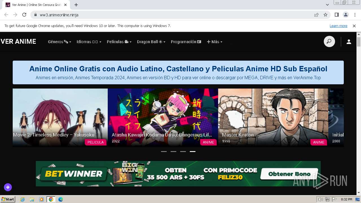Select the fourth carousel slide indicator

click(x=193, y=151)
